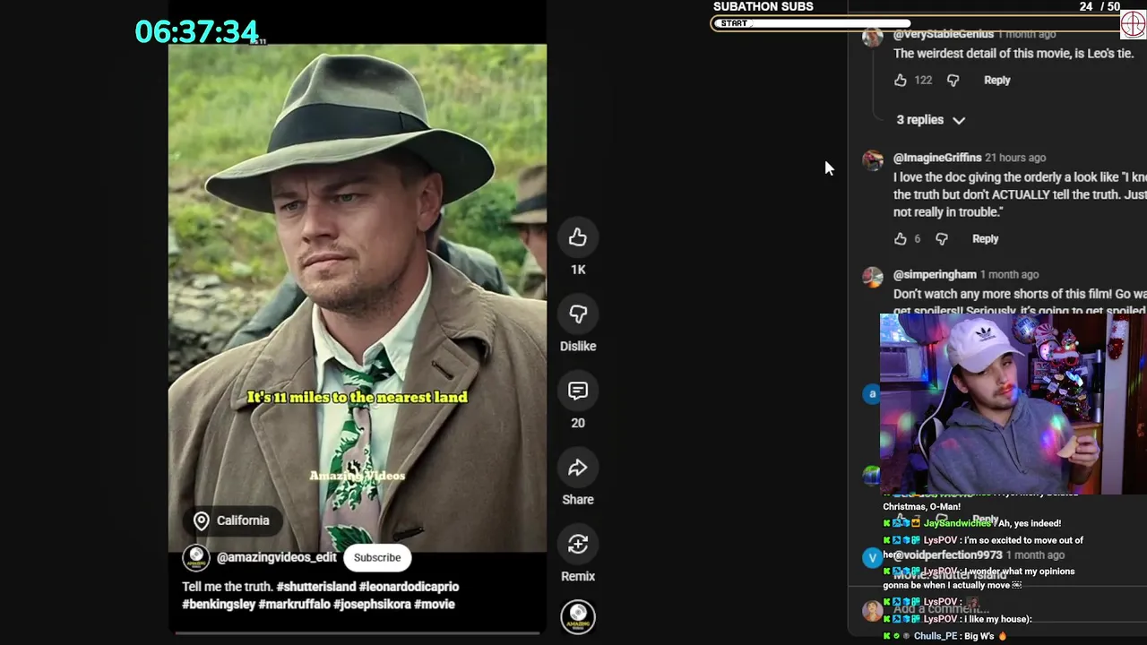This screenshot has height=645, width=1147.
Task: Open the #leonardodicaprio hashtag
Action: tap(409, 587)
